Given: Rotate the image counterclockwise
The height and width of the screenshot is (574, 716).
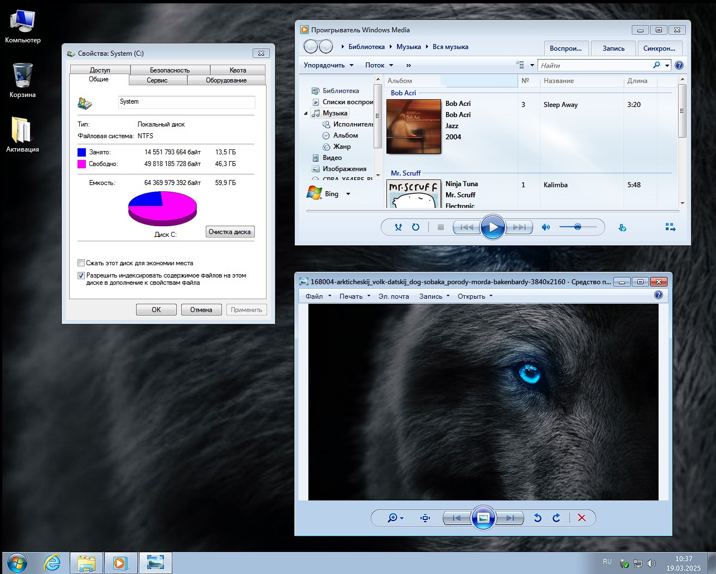Looking at the screenshot, I should click(x=538, y=518).
